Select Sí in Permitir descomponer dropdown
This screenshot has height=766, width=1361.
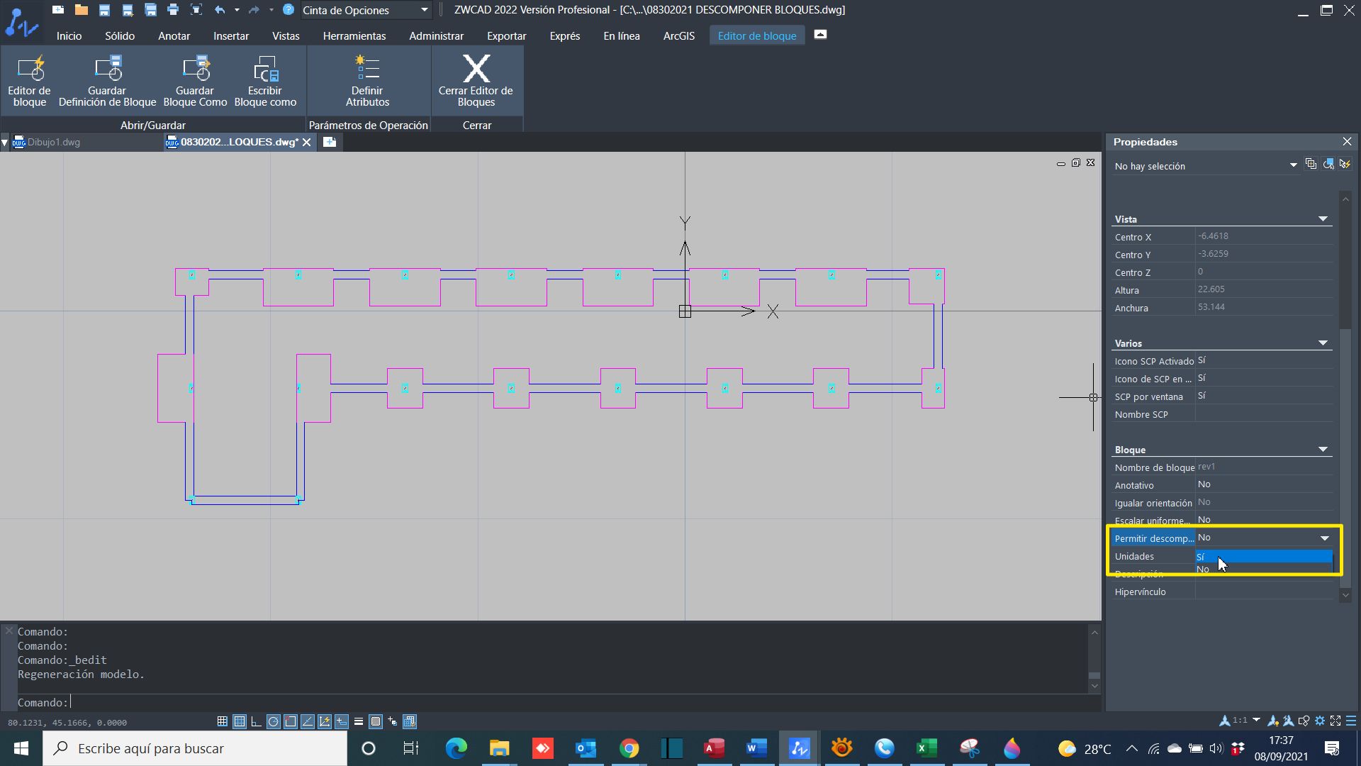coord(1262,557)
